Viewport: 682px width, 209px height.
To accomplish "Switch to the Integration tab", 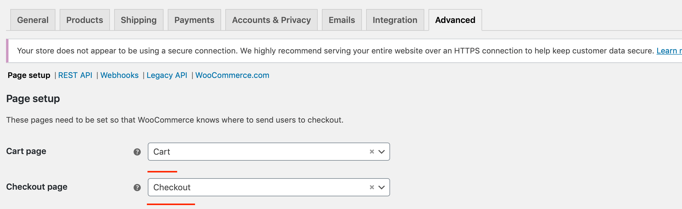I will click(395, 20).
